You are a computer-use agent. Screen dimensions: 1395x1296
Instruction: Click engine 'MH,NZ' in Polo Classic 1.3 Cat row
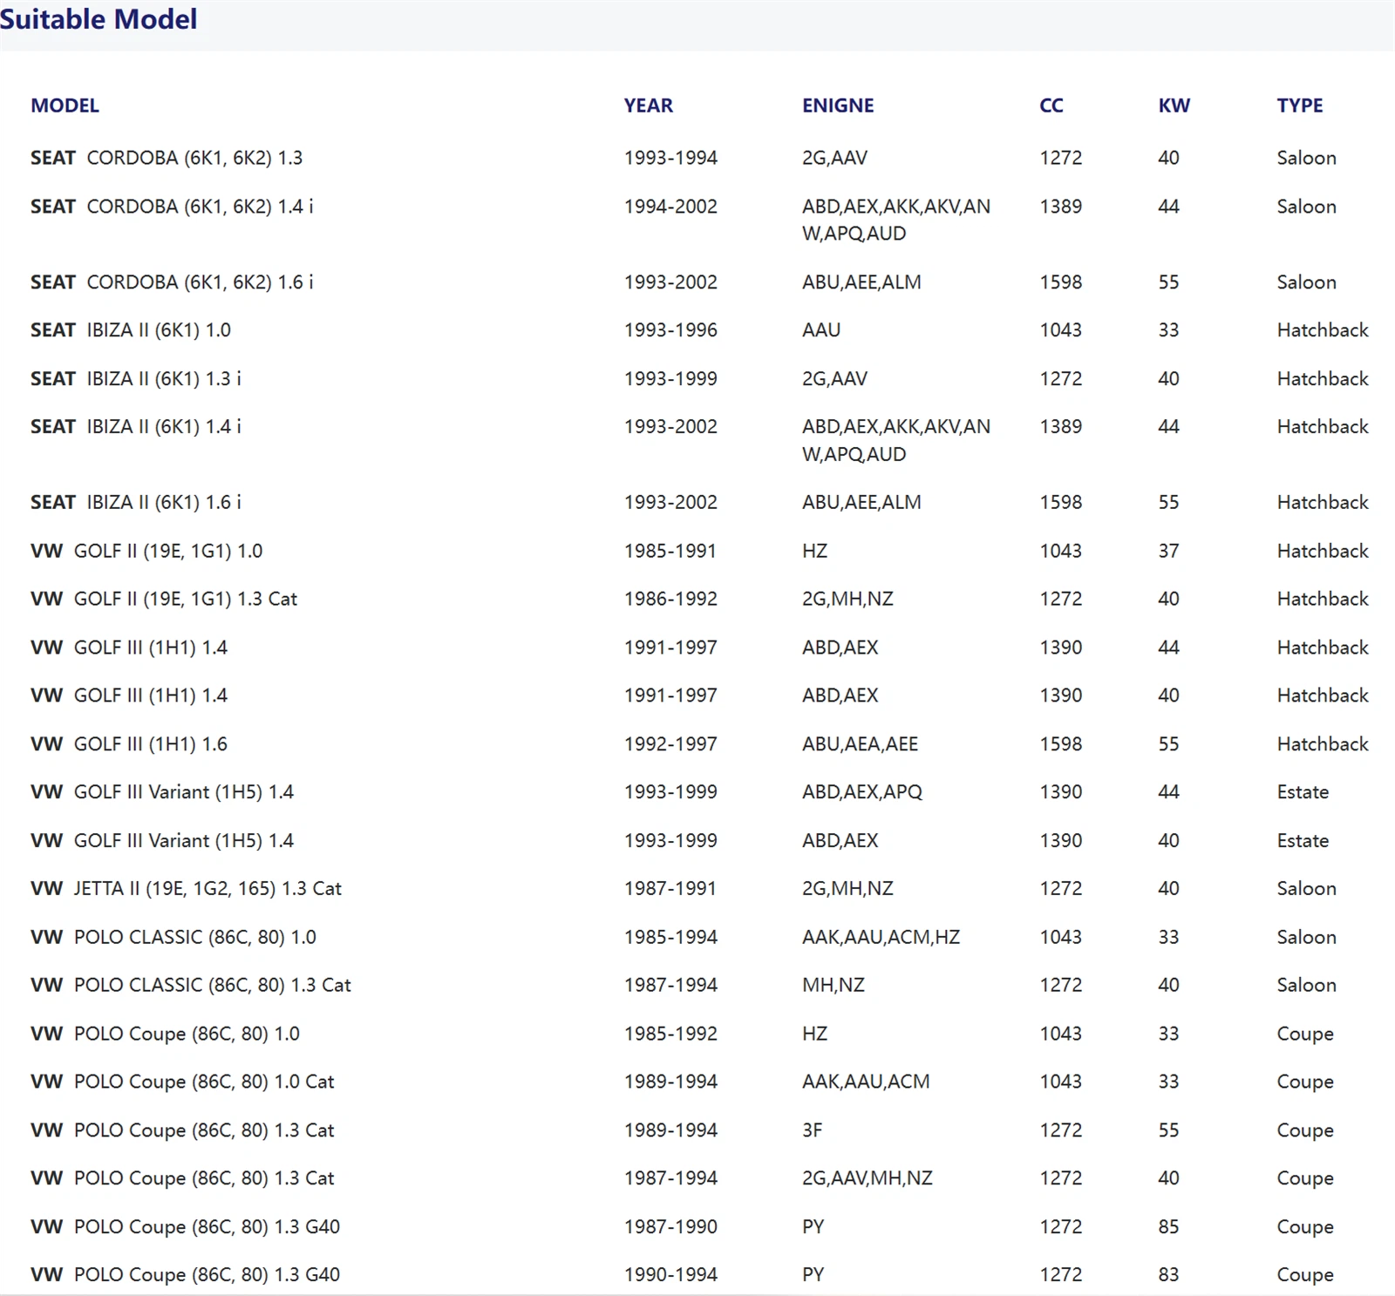tap(834, 985)
